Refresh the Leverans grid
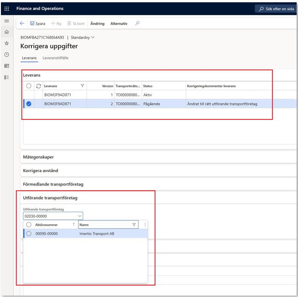The width and height of the screenshot is (298, 297). click(38, 86)
